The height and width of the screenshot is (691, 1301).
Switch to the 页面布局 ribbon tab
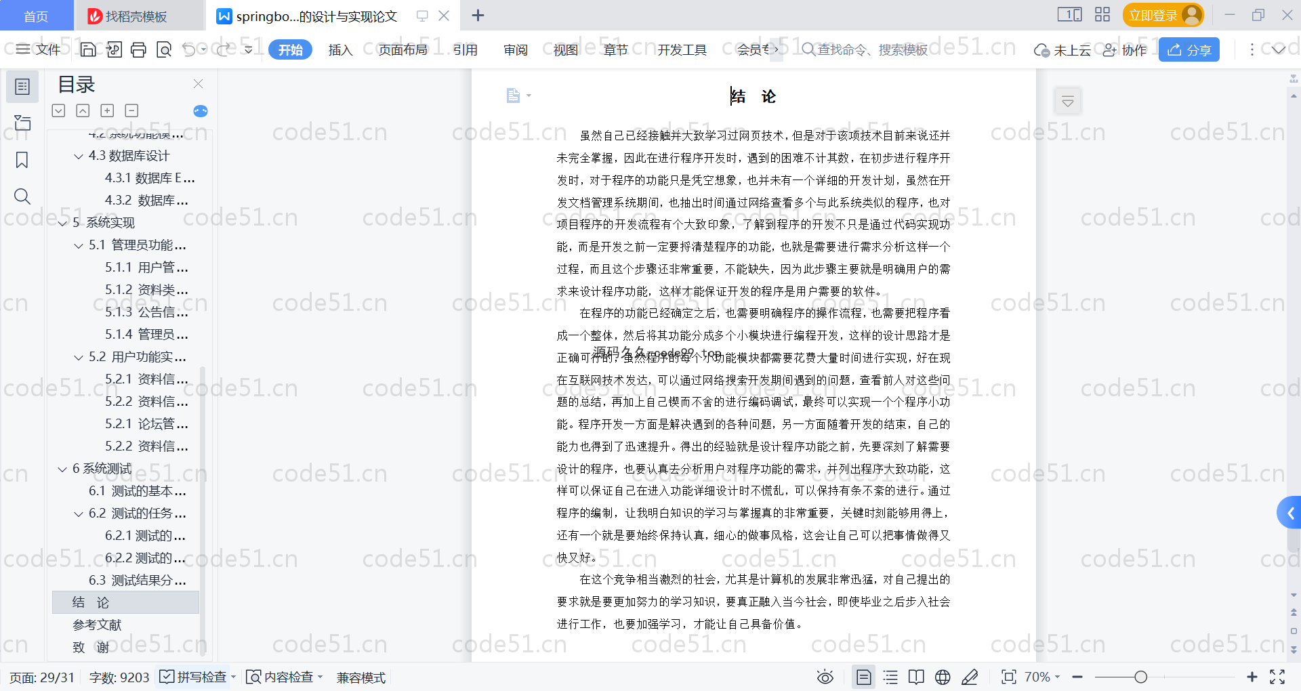coord(402,49)
